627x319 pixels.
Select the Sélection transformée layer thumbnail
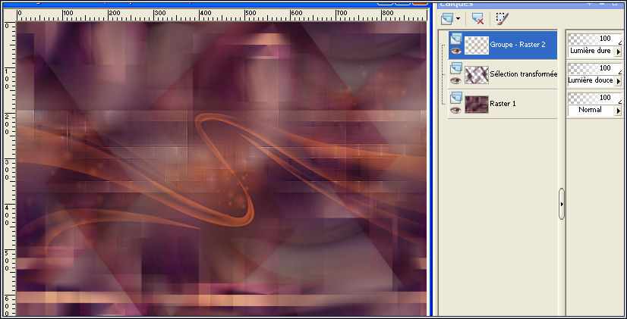pos(477,75)
